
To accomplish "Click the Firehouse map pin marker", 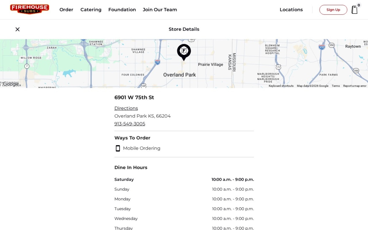I will point(184,52).
